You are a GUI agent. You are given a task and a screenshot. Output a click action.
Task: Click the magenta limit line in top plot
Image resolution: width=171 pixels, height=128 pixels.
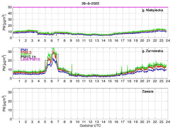click(x=90, y=7)
